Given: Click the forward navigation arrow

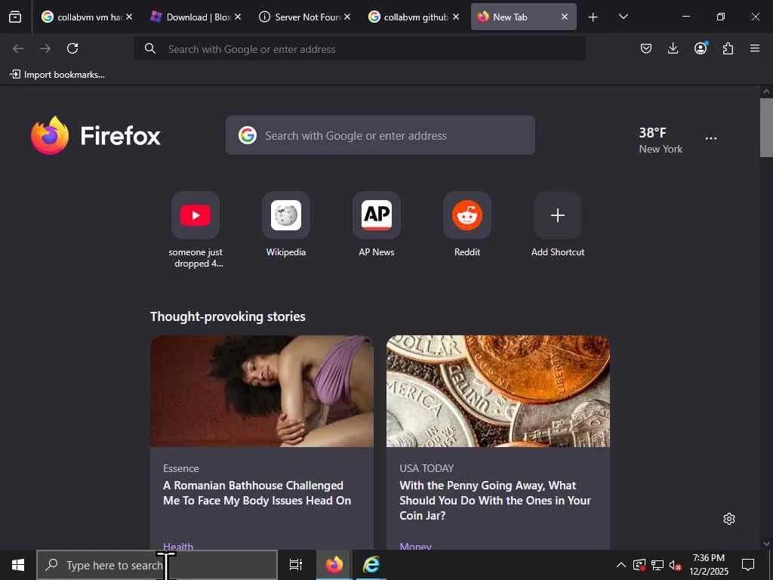Looking at the screenshot, I should [x=45, y=48].
